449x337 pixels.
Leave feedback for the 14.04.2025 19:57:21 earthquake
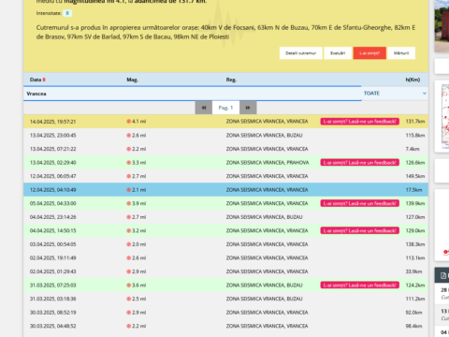(360, 122)
